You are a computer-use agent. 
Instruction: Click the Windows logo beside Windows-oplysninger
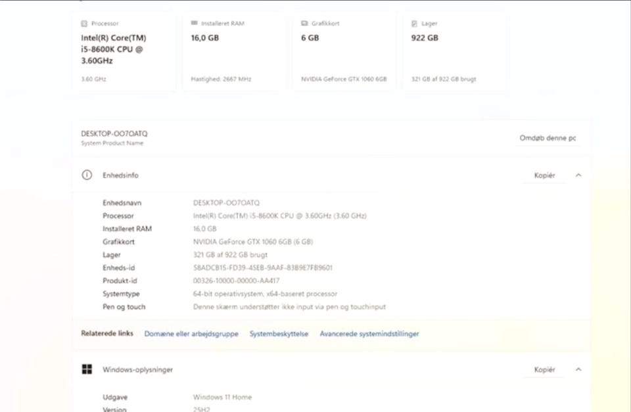[x=87, y=369]
